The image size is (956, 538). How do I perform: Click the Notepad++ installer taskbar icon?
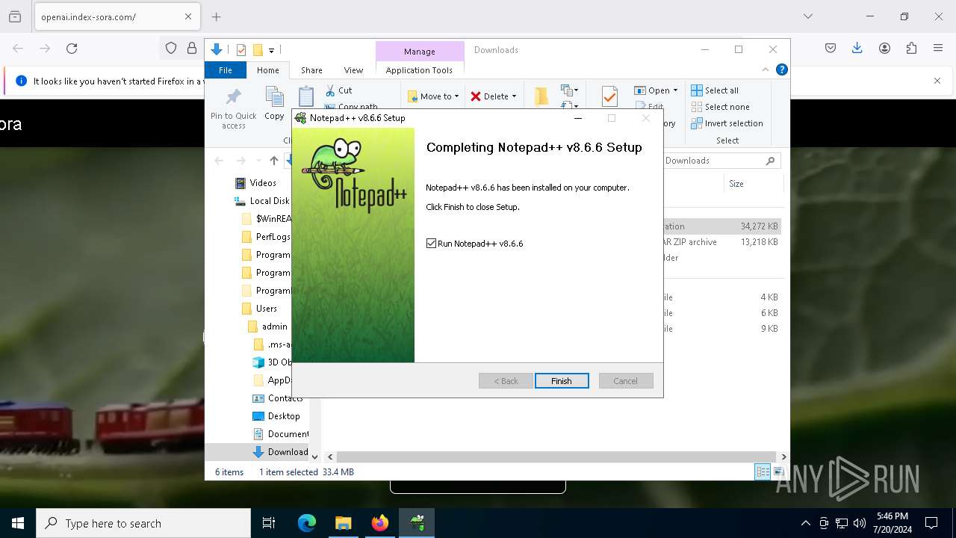click(x=417, y=523)
